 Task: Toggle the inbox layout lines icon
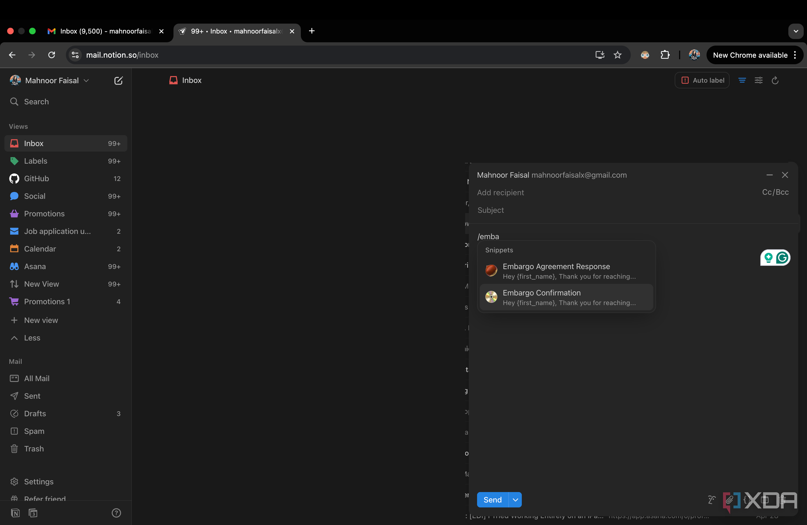[x=742, y=80]
